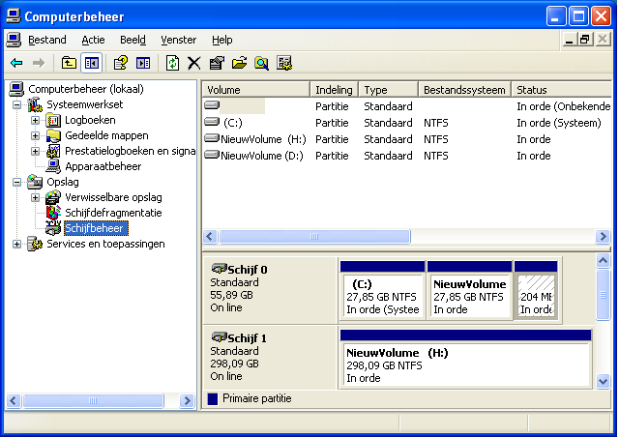This screenshot has height=437, width=619.
Task: Click the Volume column header
Action: (255, 90)
